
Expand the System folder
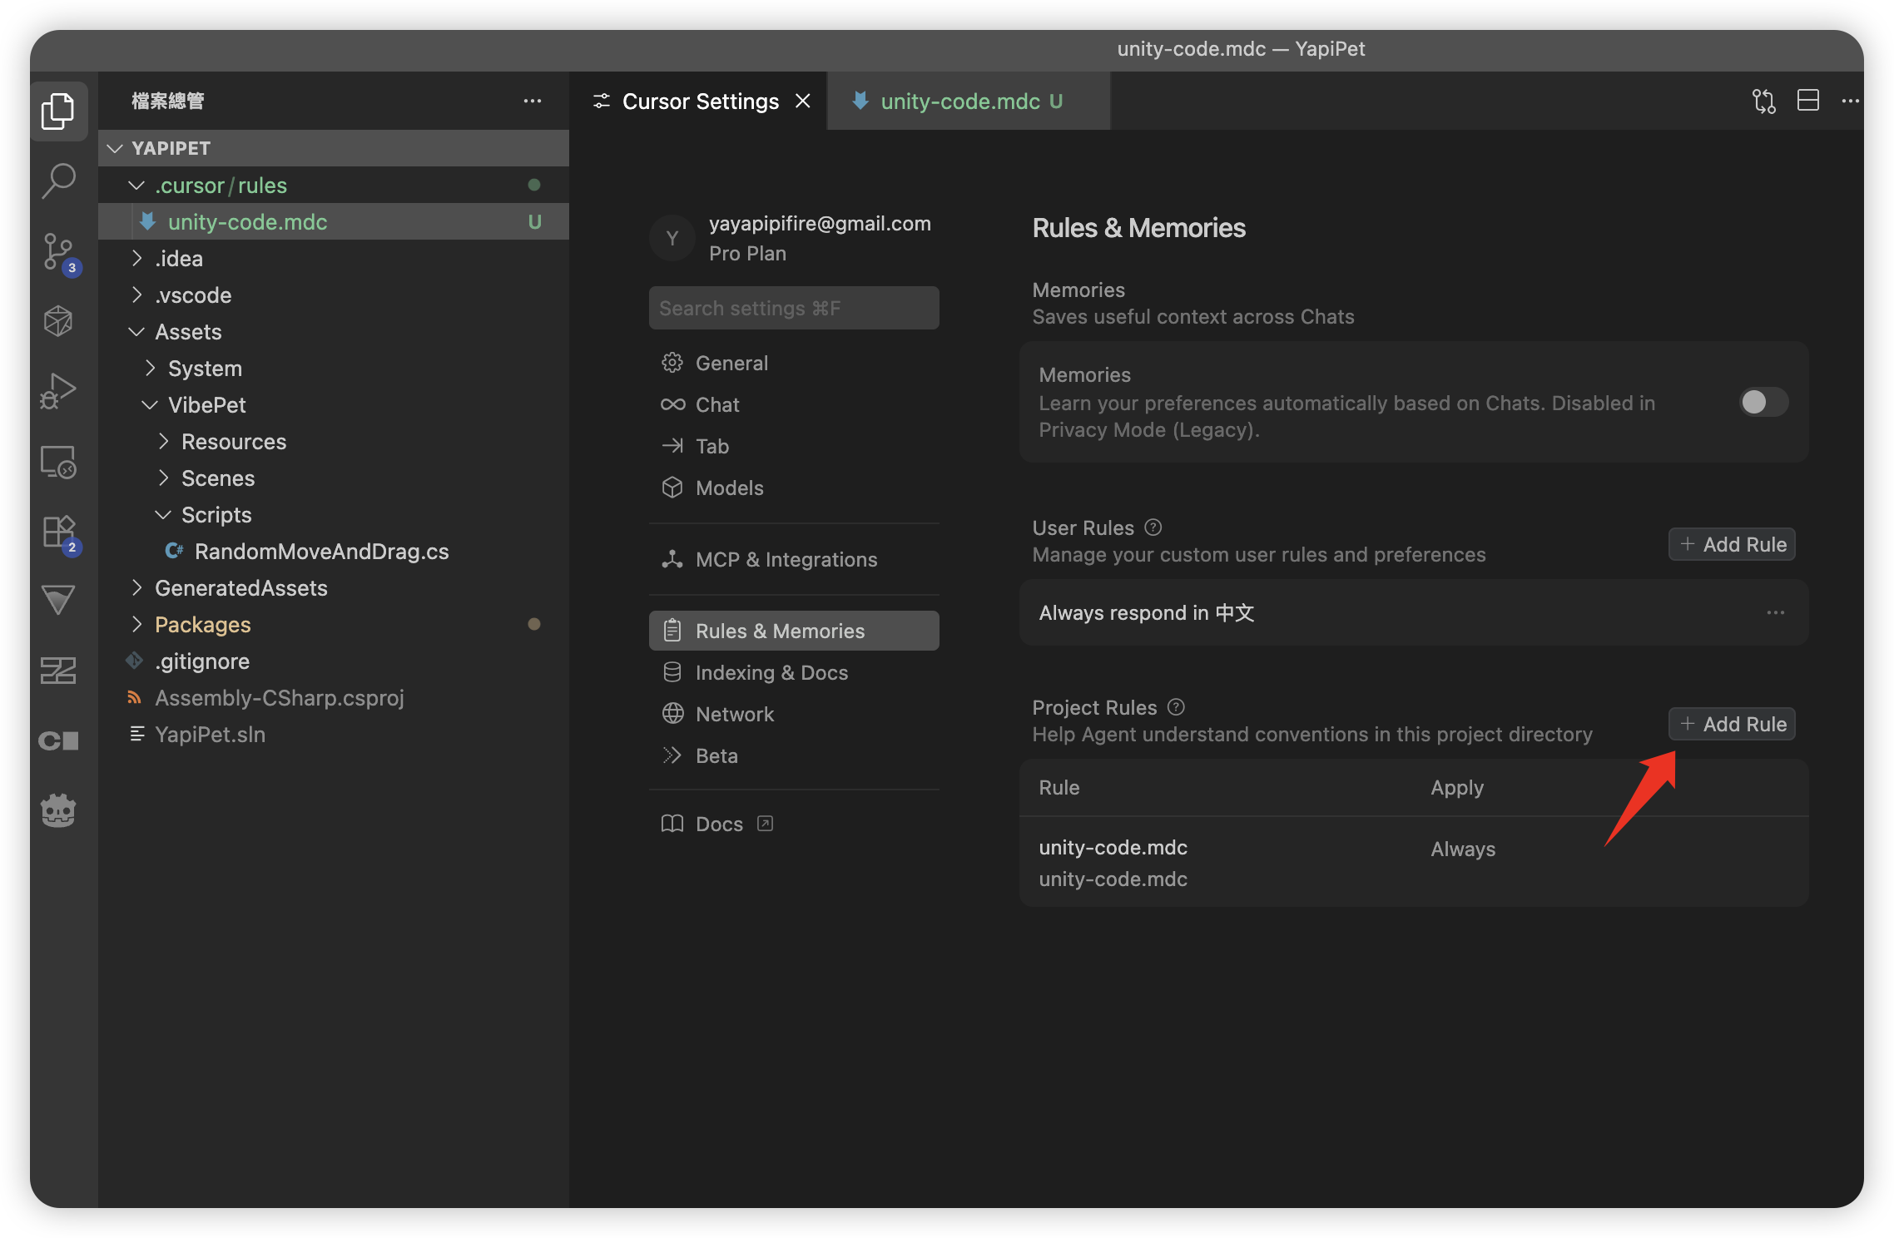coord(150,368)
